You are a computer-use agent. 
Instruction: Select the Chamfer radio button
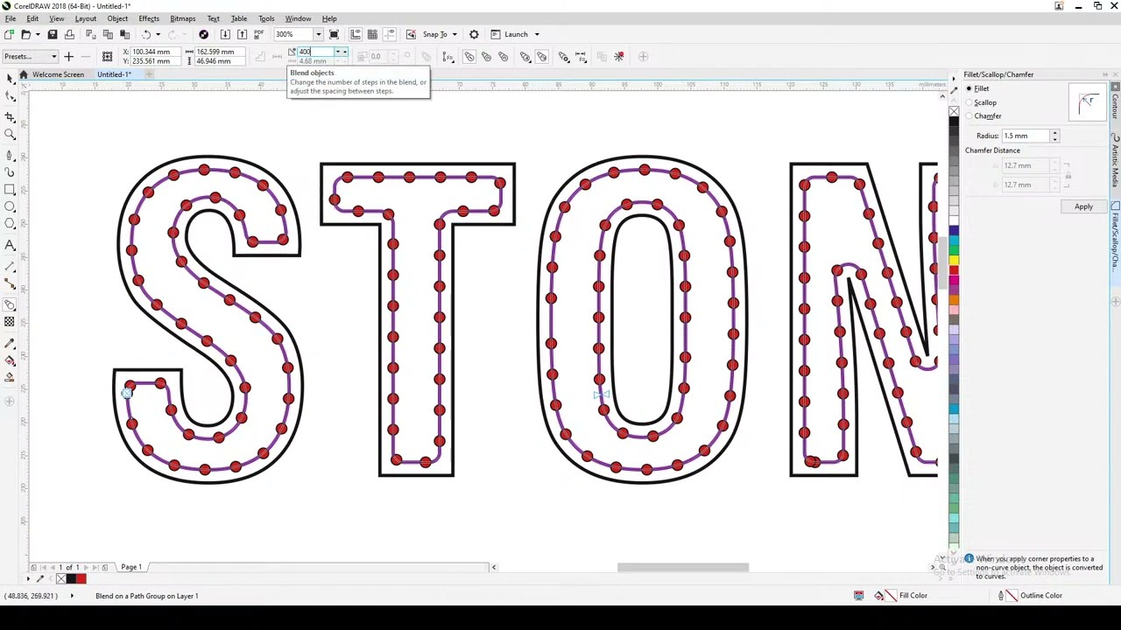969,115
